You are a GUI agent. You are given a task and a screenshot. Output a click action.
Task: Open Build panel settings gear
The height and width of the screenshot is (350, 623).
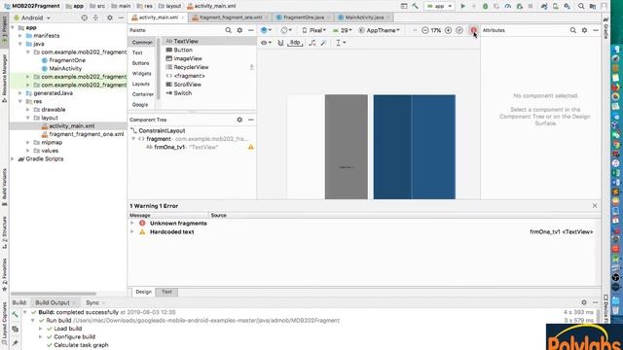point(584,302)
